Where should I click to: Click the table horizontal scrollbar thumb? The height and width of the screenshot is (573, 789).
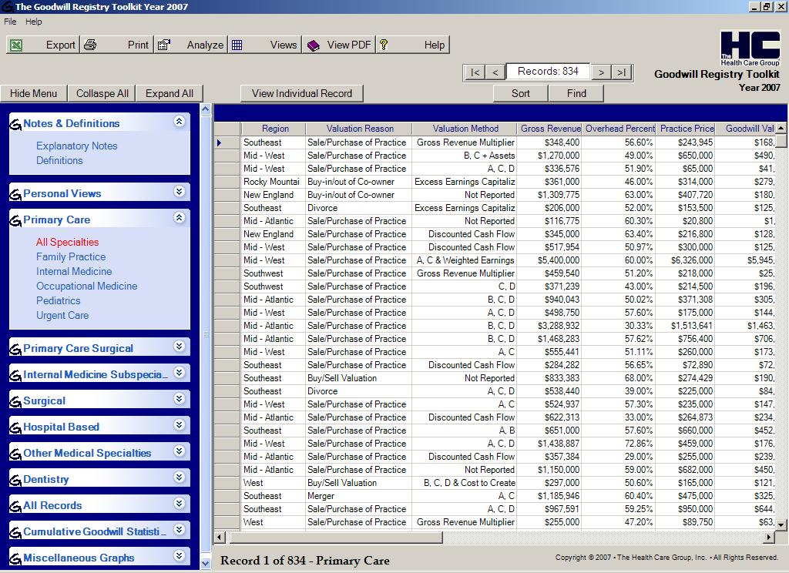pyautogui.click(x=336, y=538)
